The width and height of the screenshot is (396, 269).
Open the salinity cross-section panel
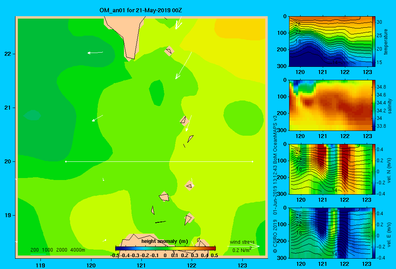(331, 105)
